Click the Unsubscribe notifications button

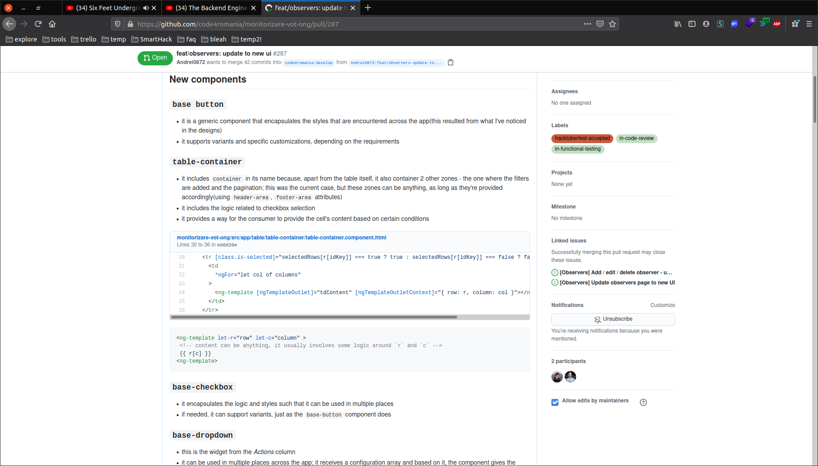point(613,319)
